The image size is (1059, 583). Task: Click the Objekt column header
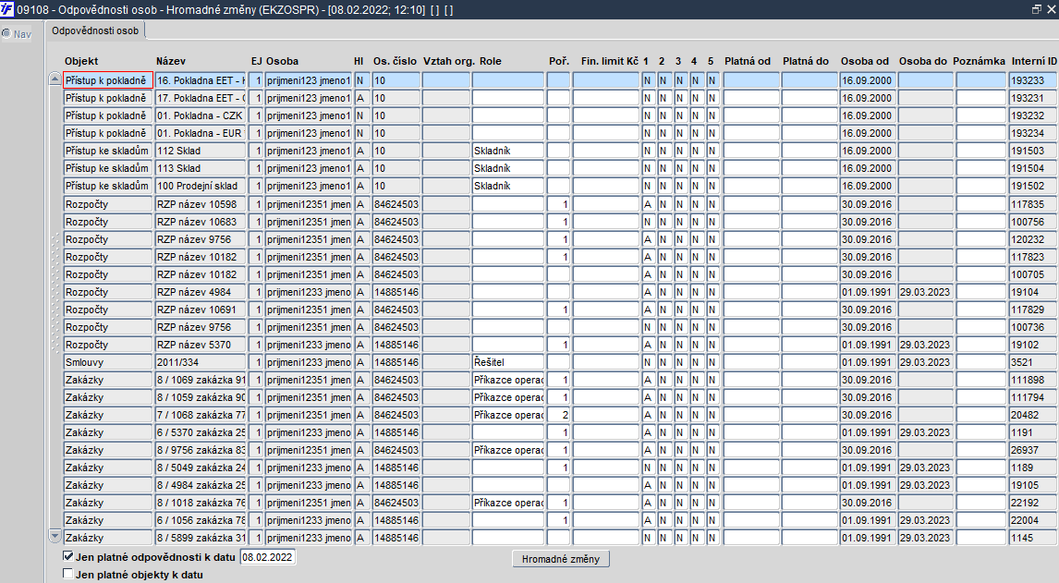(x=81, y=61)
